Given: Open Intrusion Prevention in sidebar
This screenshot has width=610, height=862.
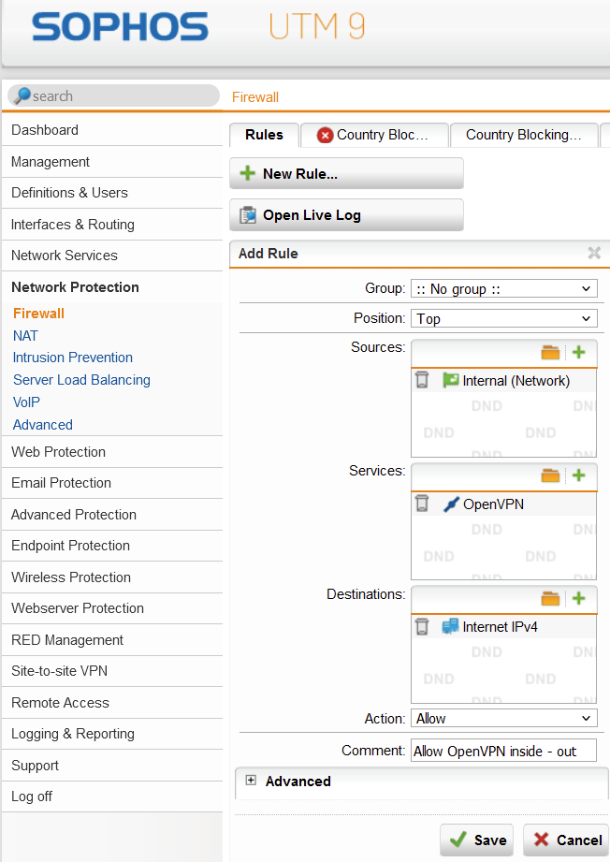Looking at the screenshot, I should (73, 358).
